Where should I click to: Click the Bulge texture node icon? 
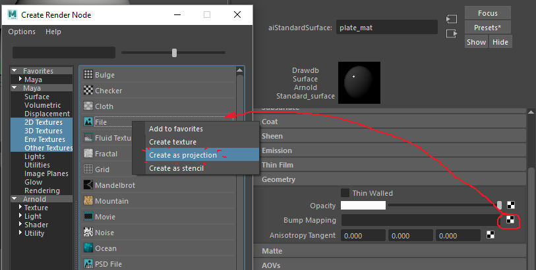click(88, 75)
